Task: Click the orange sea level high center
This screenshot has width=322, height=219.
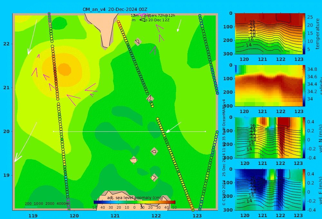Action: (64, 69)
